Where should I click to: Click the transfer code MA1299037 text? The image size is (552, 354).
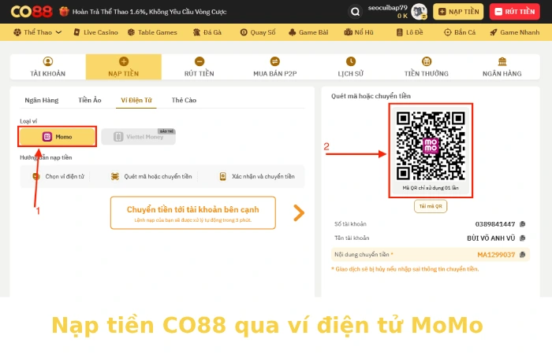[x=496, y=255]
